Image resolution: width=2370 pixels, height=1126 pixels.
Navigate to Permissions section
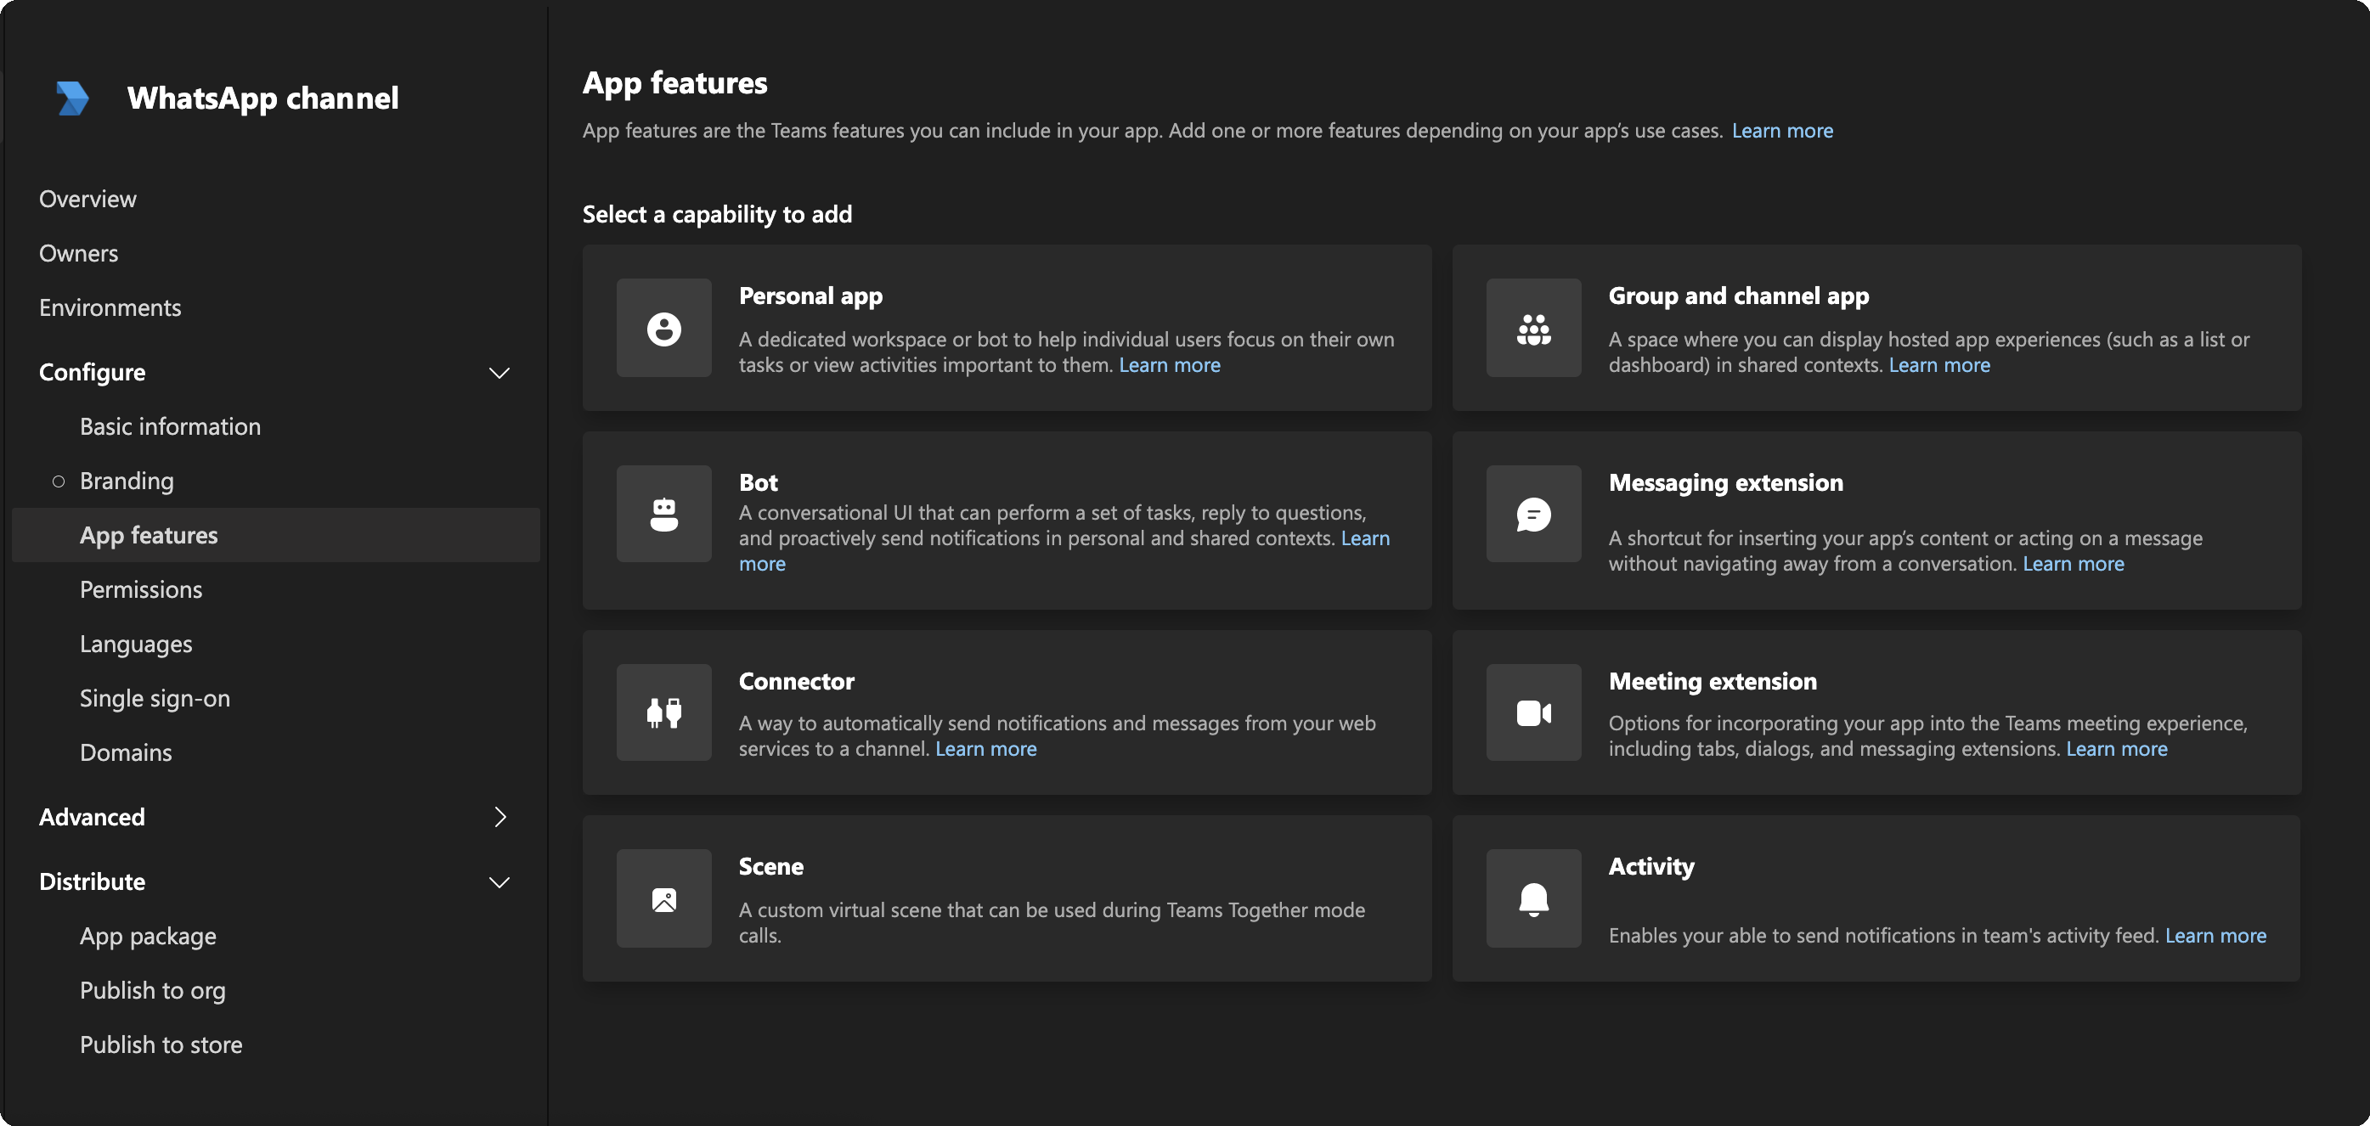pyautogui.click(x=140, y=587)
